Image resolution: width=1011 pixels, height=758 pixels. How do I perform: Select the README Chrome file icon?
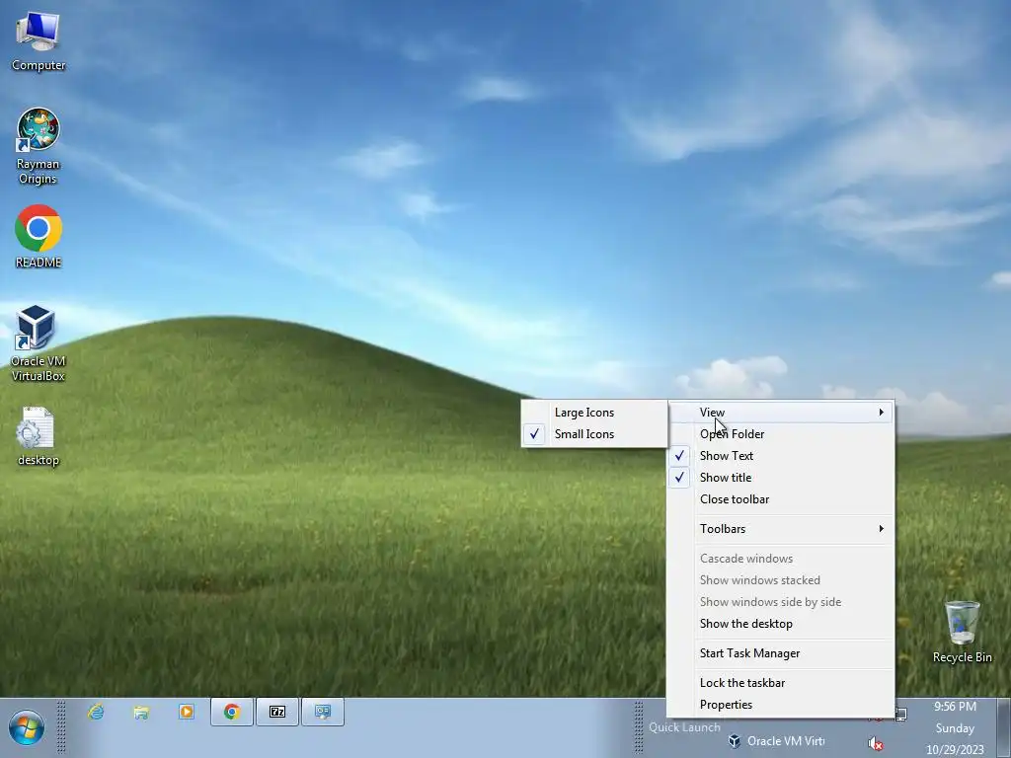pyautogui.click(x=39, y=236)
